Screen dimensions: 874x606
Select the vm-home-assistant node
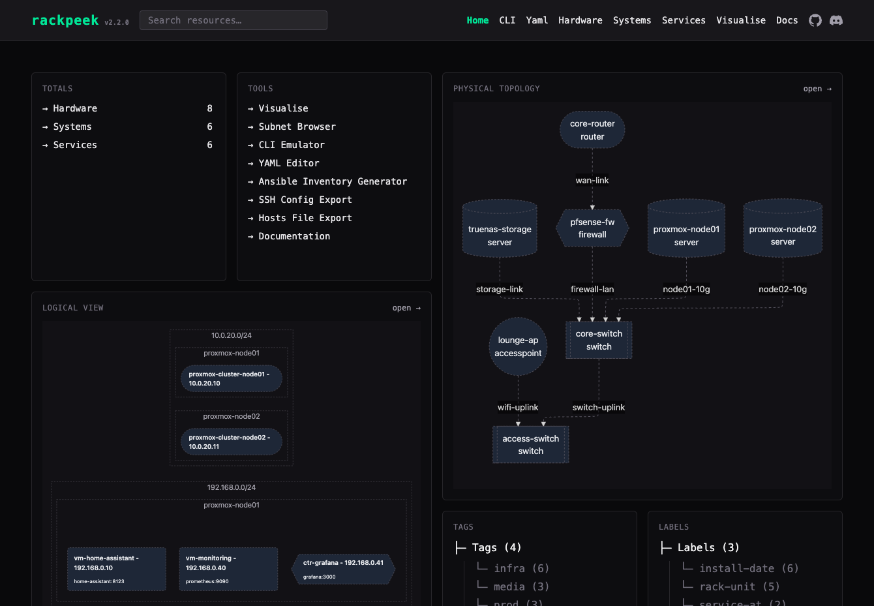coord(116,569)
